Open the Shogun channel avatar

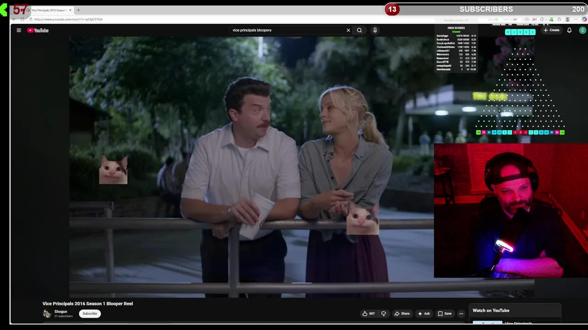click(x=47, y=313)
